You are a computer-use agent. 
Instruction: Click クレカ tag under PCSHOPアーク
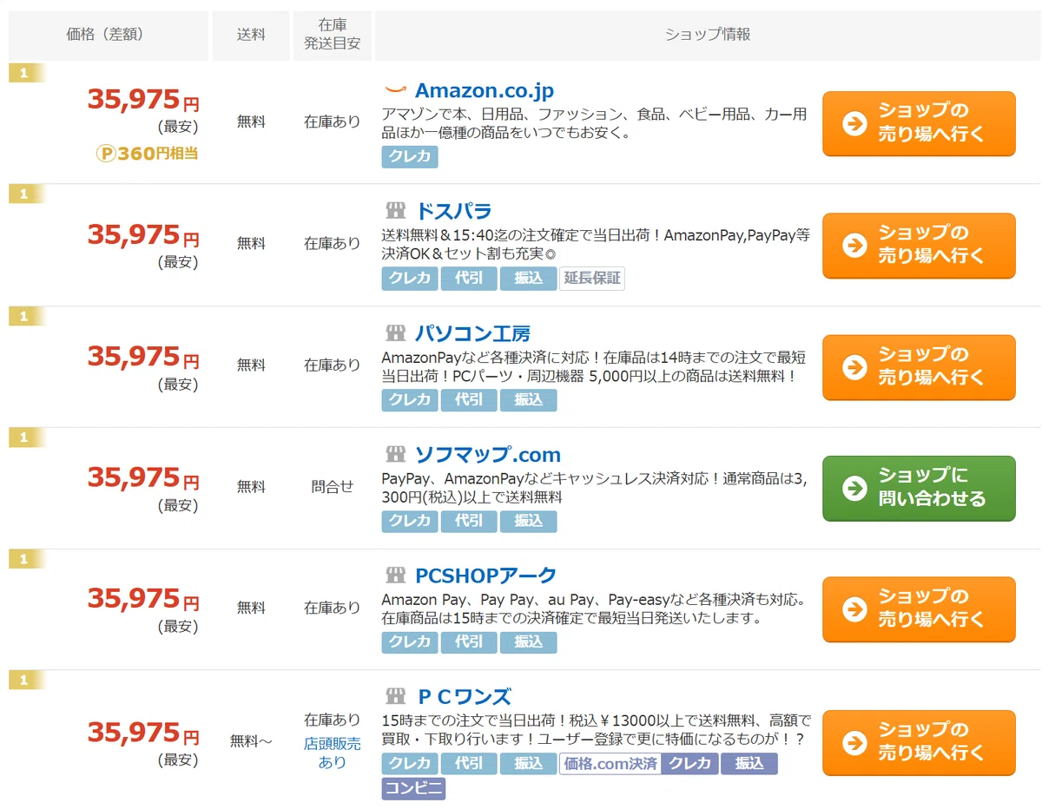[x=410, y=642]
